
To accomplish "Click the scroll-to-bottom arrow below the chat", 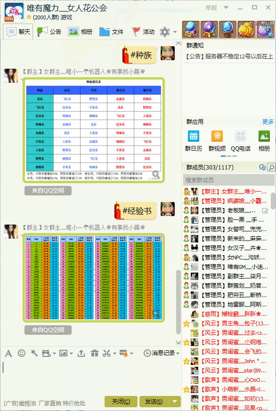I will pos(179,342).
